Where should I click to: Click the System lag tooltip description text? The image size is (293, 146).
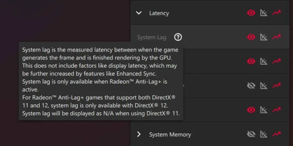click(101, 82)
